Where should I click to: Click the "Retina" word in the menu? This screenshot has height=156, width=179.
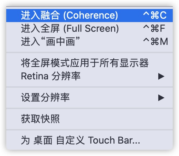(x=35, y=76)
